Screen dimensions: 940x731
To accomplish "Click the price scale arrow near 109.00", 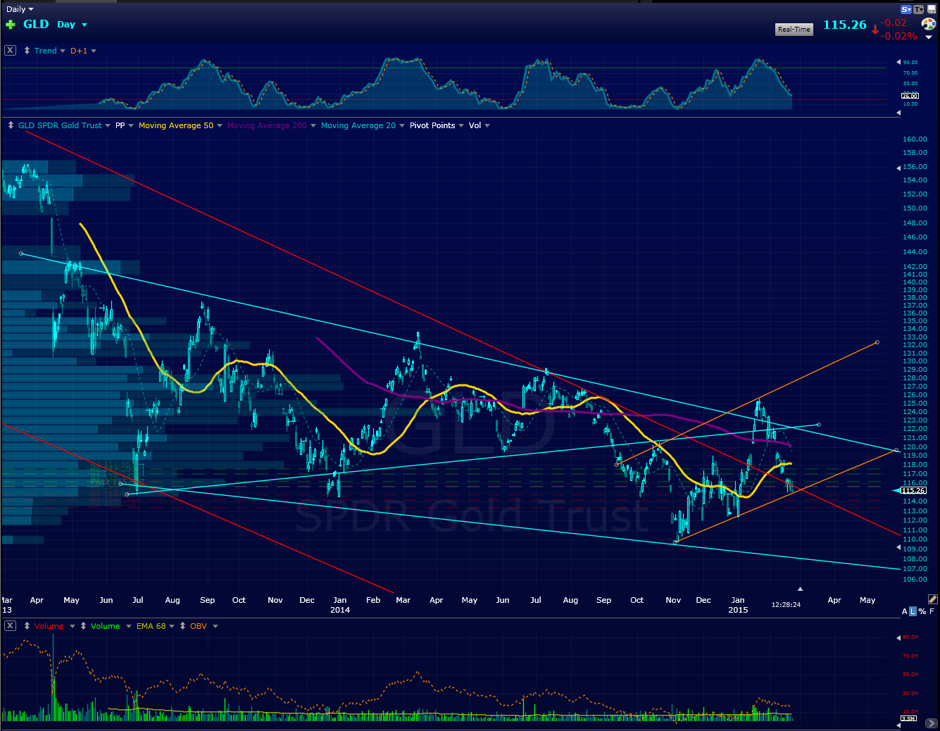I will 898,547.
